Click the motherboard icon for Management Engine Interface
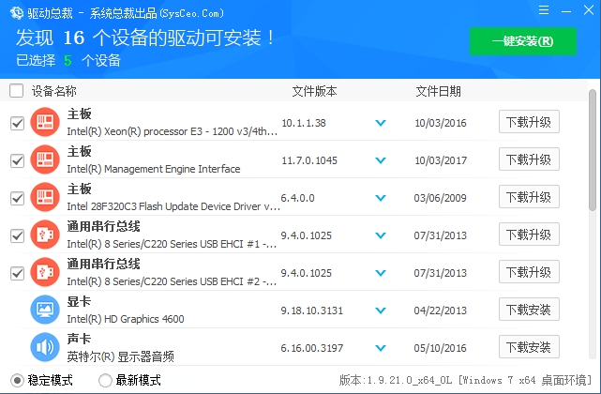 tap(45, 159)
